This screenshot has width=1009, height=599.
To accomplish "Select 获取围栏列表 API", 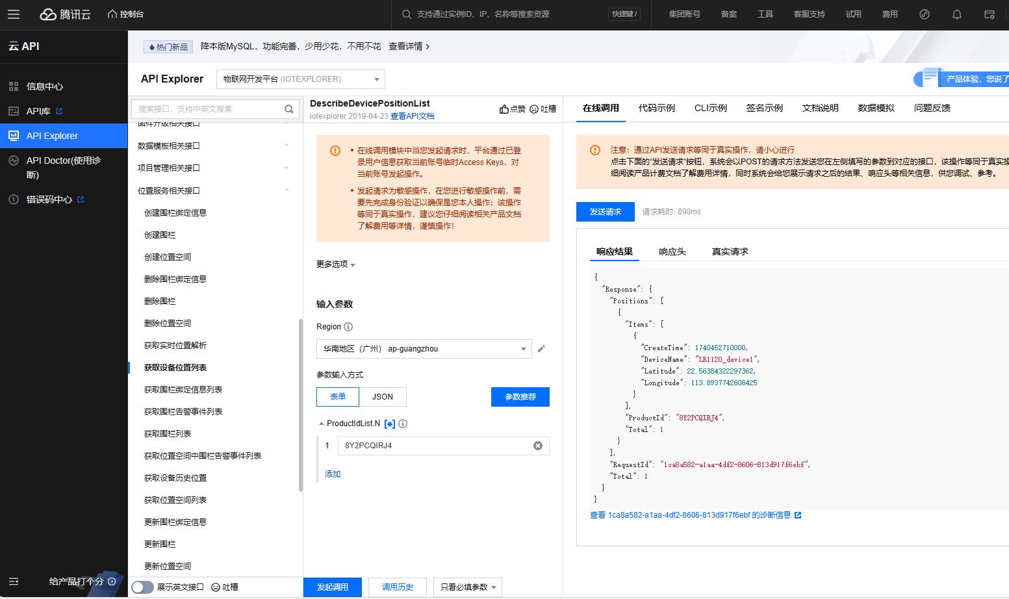I will [x=168, y=433].
